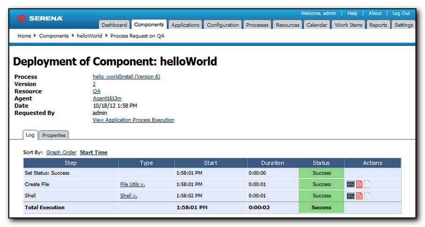Open Components breadcrumb link

click(54, 36)
